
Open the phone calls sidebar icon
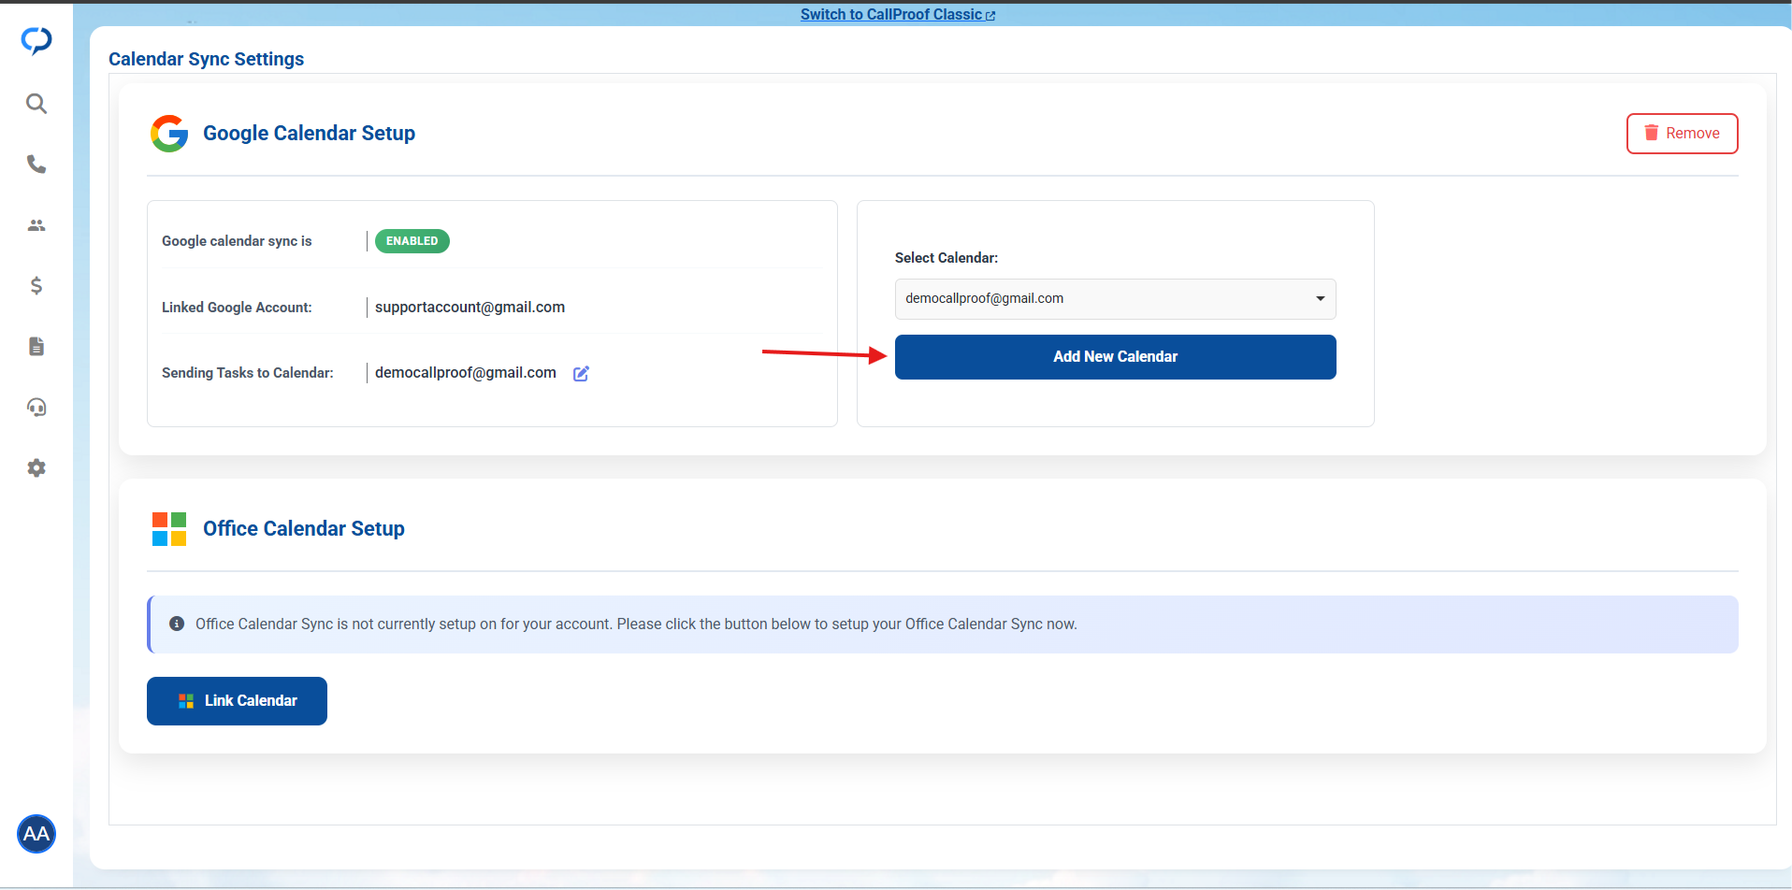pyautogui.click(x=36, y=165)
